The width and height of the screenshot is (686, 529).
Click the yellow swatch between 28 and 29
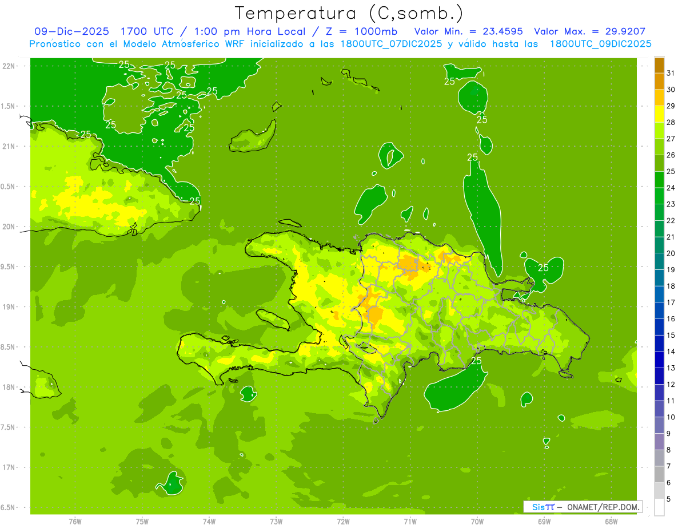tap(659, 114)
